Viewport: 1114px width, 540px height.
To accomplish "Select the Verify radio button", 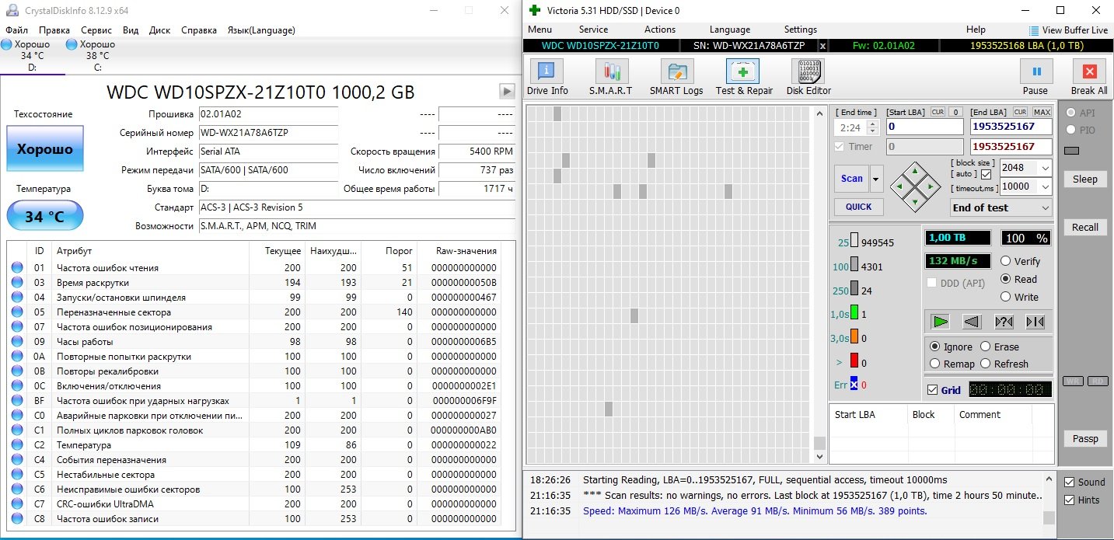I will coord(1006,261).
